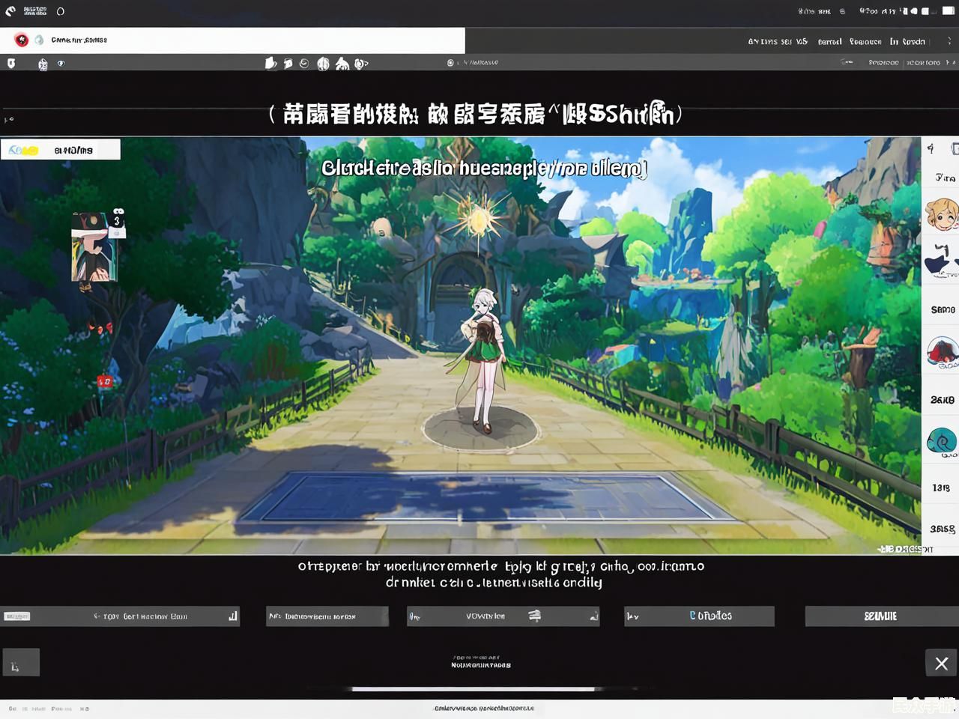Screen dimensions: 959x719
Task: Open the second menu item in the top-right dark bar
Action: (x=829, y=42)
